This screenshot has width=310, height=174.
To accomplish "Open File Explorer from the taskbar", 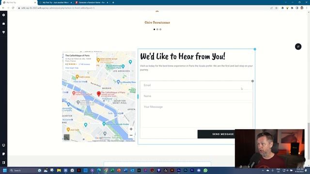I will coord(59,170).
